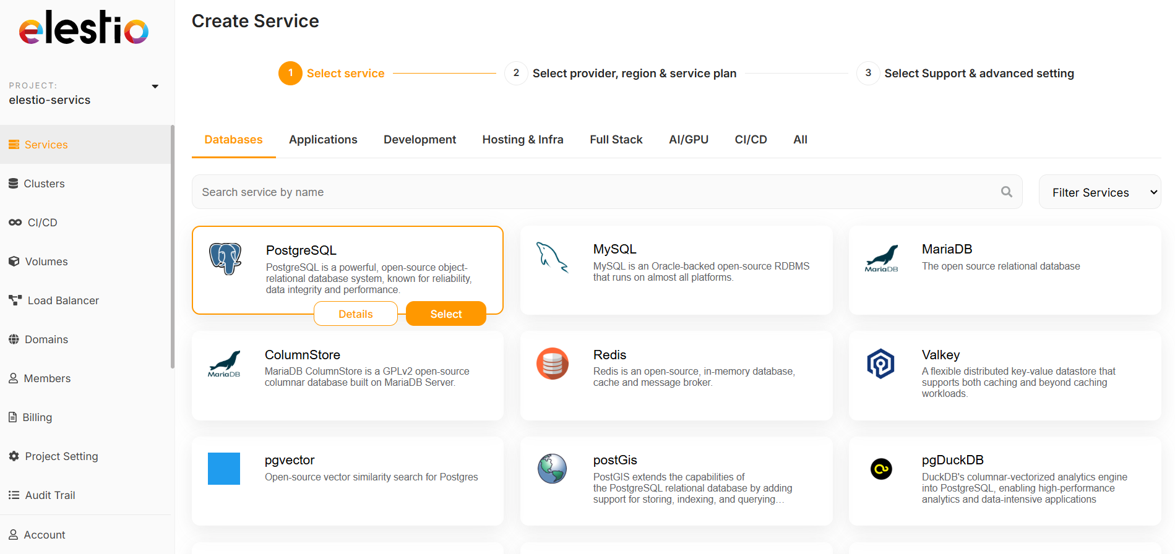Image resolution: width=1175 pixels, height=554 pixels.
Task: Click the MariaDB seal logo
Action: click(x=881, y=258)
